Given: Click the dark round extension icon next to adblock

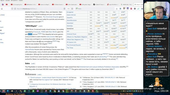Looking at the screenshot, I should pos(135,9).
